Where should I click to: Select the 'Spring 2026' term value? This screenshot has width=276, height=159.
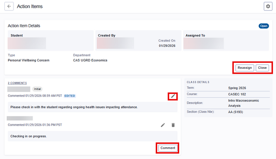coord(237,88)
